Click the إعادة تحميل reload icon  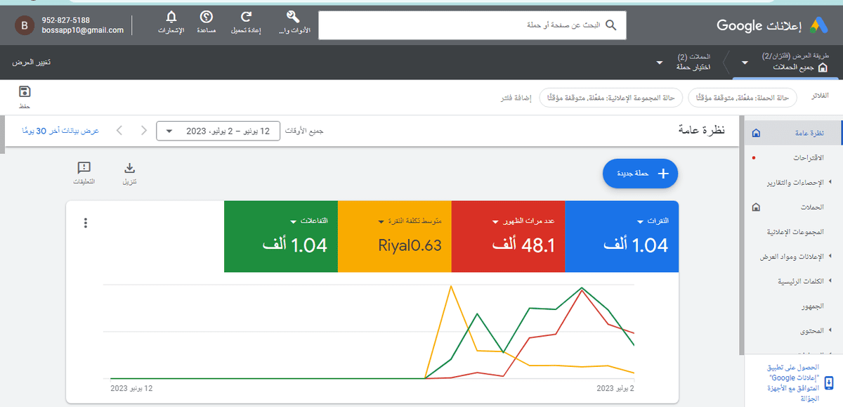[x=245, y=18]
